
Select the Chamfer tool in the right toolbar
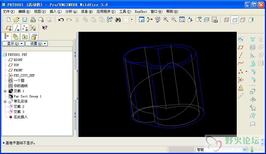tap(252, 79)
